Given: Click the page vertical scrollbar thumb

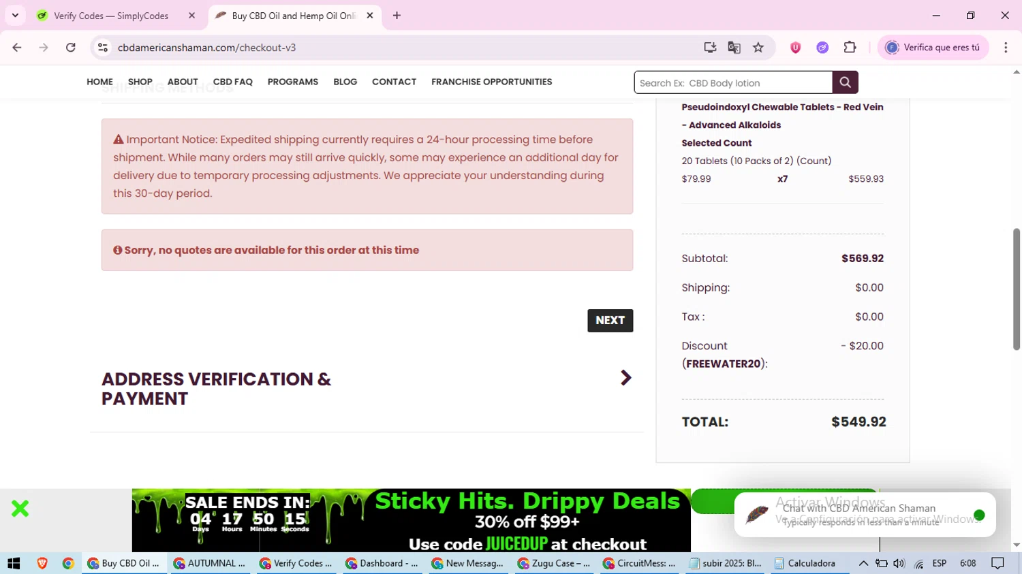Looking at the screenshot, I should pyautogui.click(x=1016, y=289).
